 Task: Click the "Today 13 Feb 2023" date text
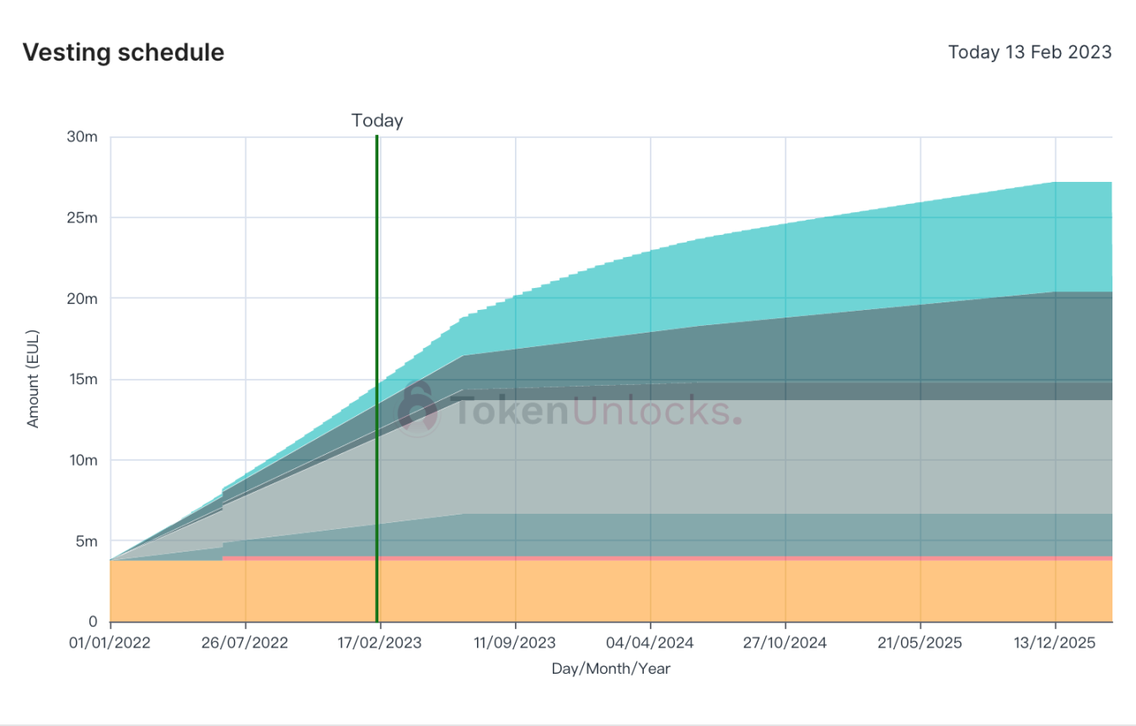click(x=1030, y=52)
